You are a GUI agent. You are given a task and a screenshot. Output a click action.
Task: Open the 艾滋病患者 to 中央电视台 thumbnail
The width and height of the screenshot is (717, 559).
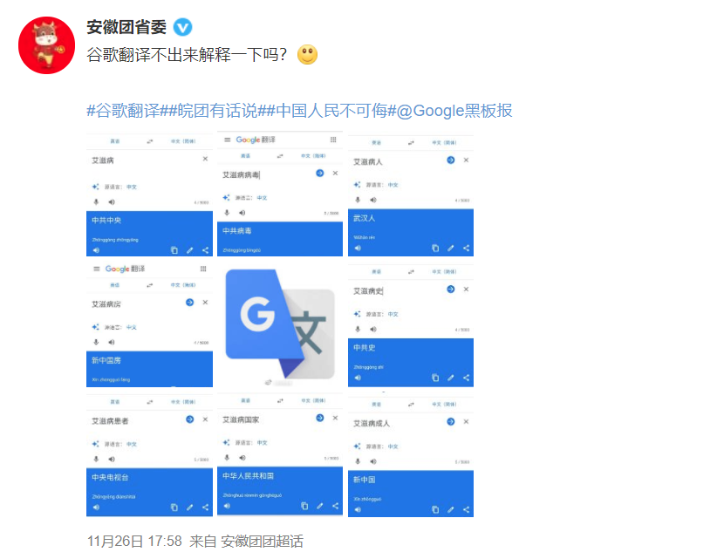[149, 454]
